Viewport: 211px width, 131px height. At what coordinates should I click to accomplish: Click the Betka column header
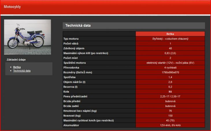(170, 34)
